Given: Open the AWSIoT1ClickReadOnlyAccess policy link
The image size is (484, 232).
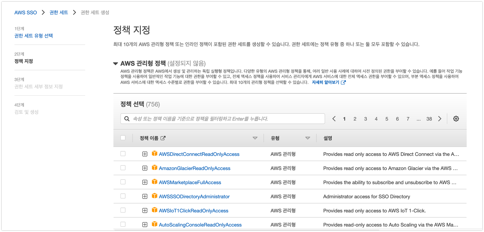Looking at the screenshot, I should pyautogui.click(x=194, y=211).
